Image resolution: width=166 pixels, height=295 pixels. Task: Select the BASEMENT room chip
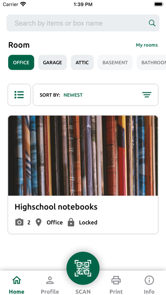[x=115, y=62]
